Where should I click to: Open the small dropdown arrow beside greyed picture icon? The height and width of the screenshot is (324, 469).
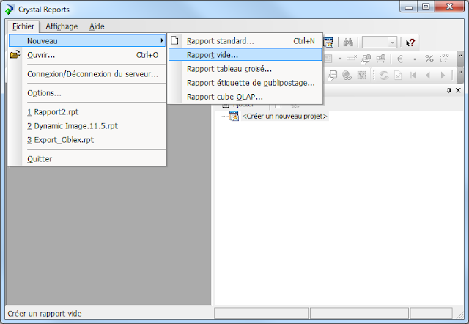(340, 59)
